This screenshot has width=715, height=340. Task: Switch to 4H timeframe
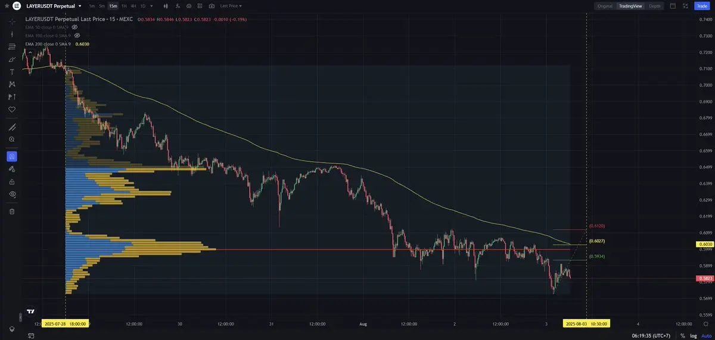133,6
